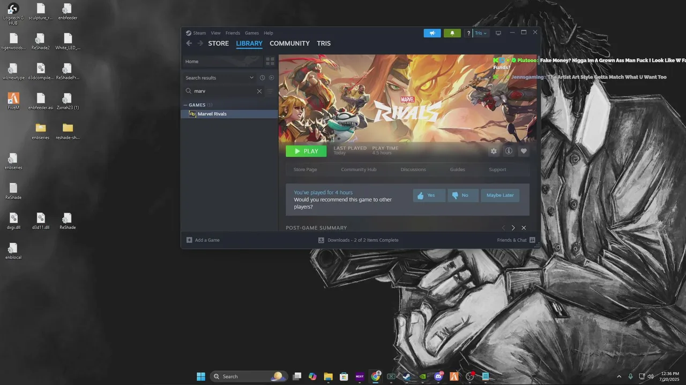
Task: Expand the Search results filter dropdown
Action: [x=219, y=78]
